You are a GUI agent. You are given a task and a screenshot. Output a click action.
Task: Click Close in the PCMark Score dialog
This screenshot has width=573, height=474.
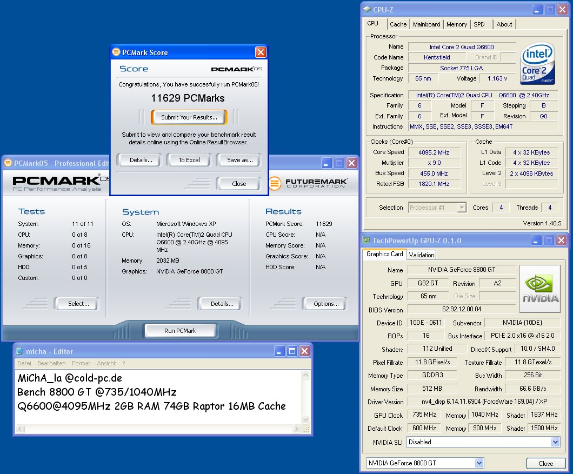point(239,183)
